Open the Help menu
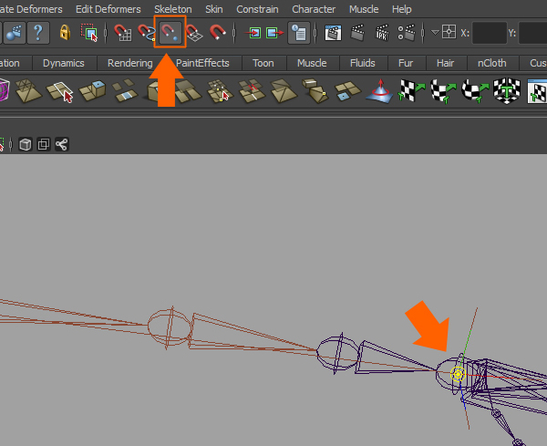 click(401, 9)
